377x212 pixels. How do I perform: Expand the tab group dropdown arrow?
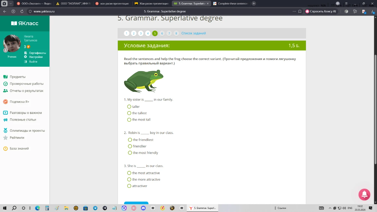[11, 4]
